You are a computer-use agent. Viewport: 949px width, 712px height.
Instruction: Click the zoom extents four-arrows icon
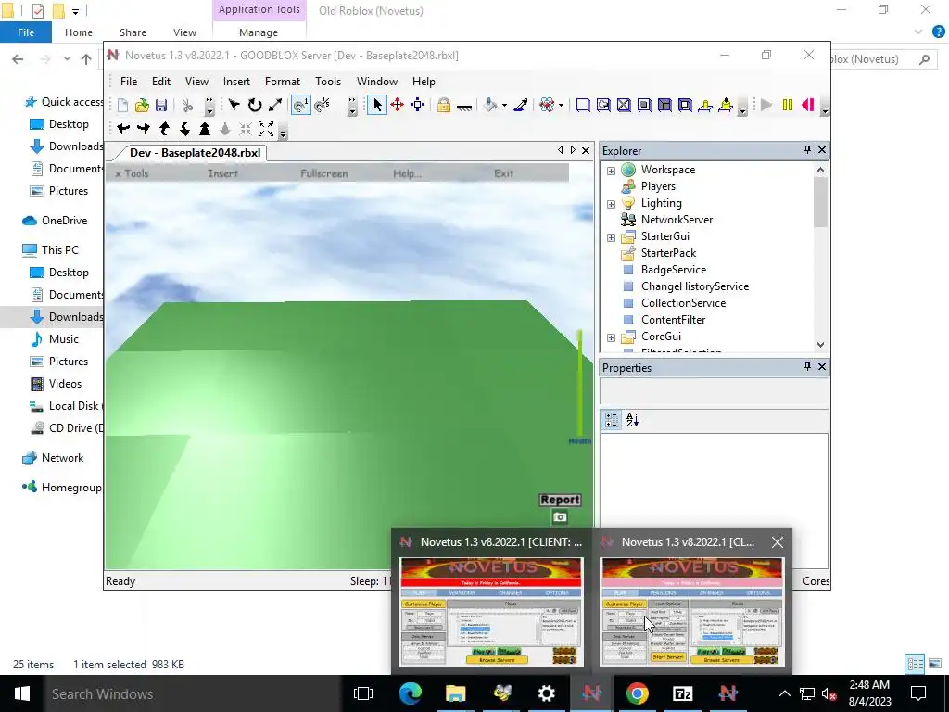click(x=266, y=128)
